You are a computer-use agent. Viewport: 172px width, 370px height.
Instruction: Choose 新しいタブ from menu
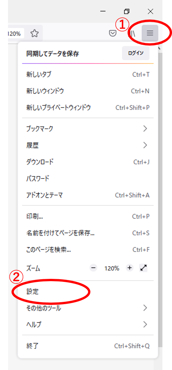coord(88,75)
